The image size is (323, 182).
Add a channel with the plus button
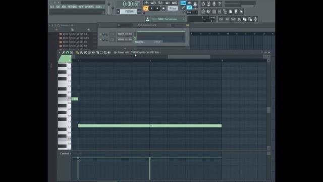point(125,49)
